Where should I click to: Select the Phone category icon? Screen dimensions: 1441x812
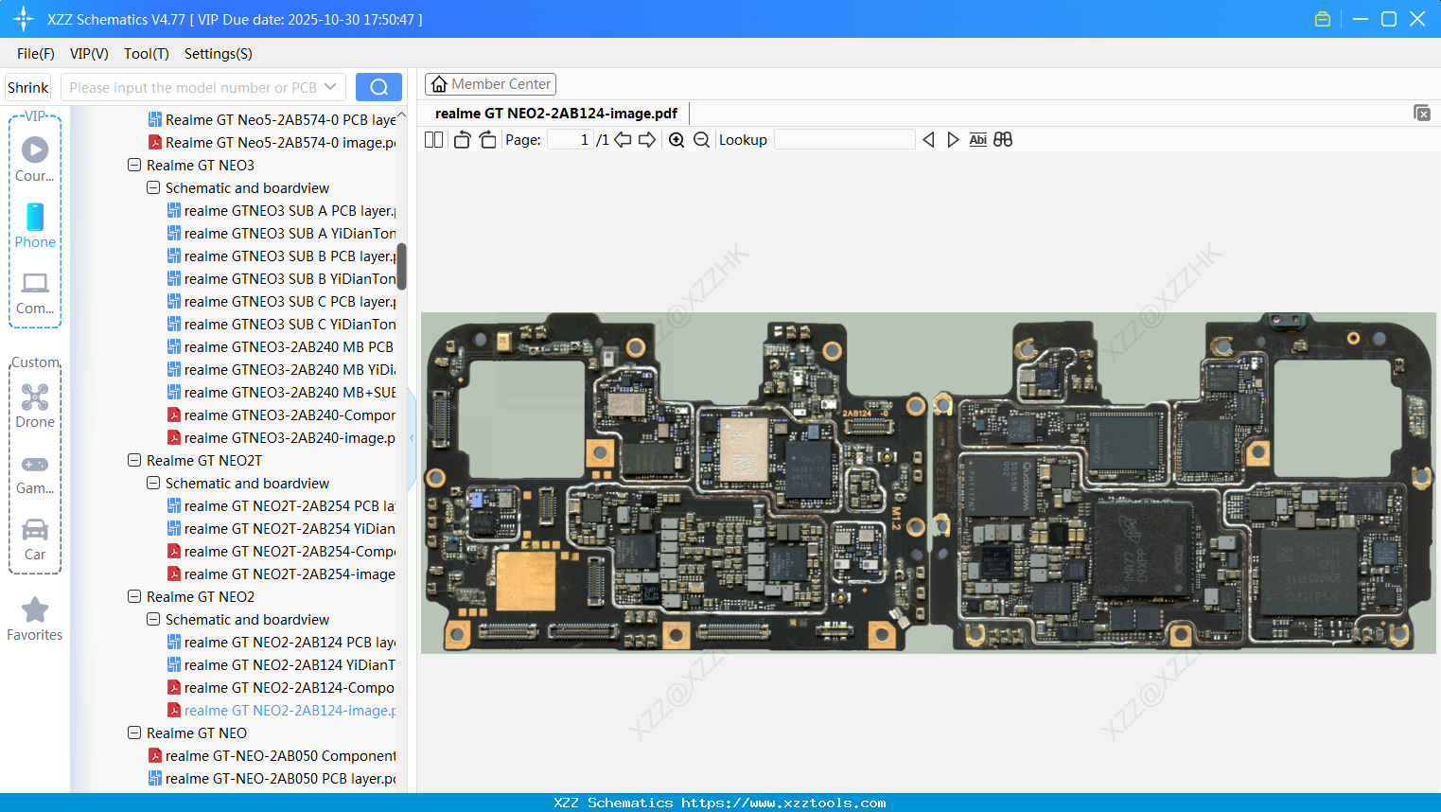(x=35, y=225)
